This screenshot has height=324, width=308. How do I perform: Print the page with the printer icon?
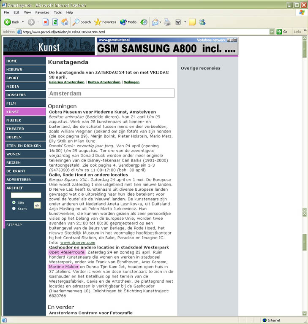coord(167,22)
